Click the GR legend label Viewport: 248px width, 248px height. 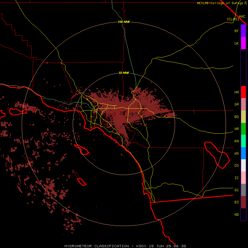pos(236,104)
